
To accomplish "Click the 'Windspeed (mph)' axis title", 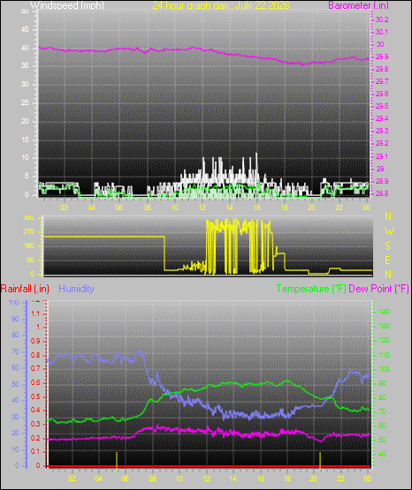I will pyautogui.click(x=66, y=5).
